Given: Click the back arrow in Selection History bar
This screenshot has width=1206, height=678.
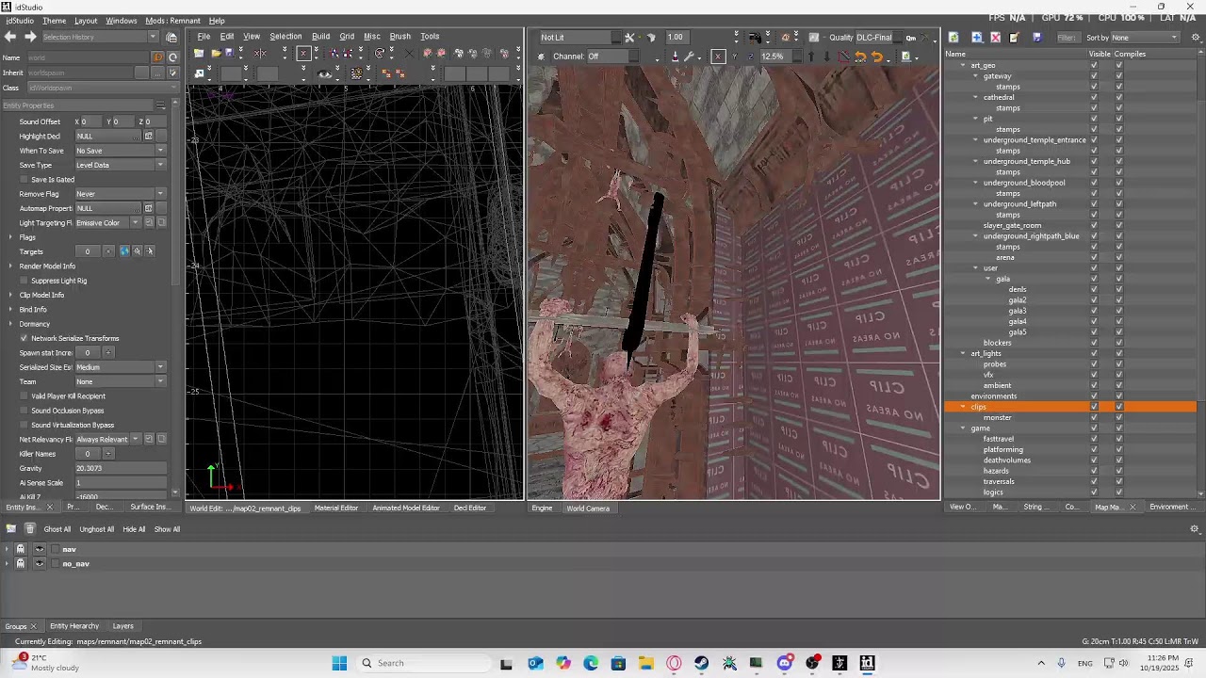Looking at the screenshot, I should [x=9, y=37].
